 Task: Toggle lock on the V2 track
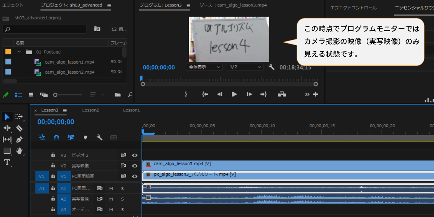point(53,165)
